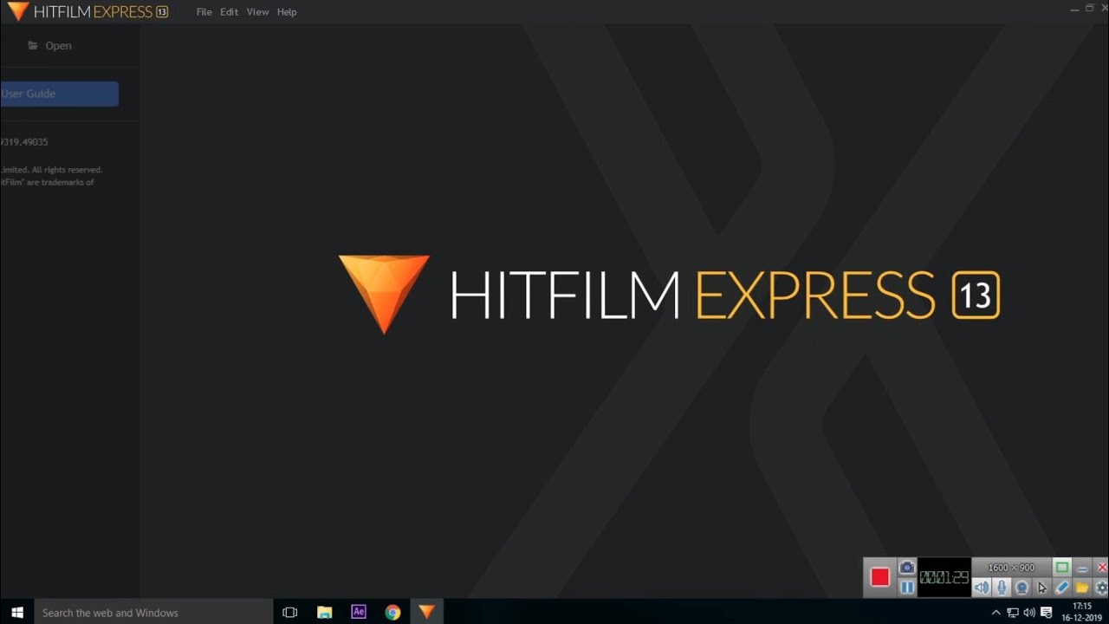
Task: Open After Effects from the taskbar
Action: point(359,612)
